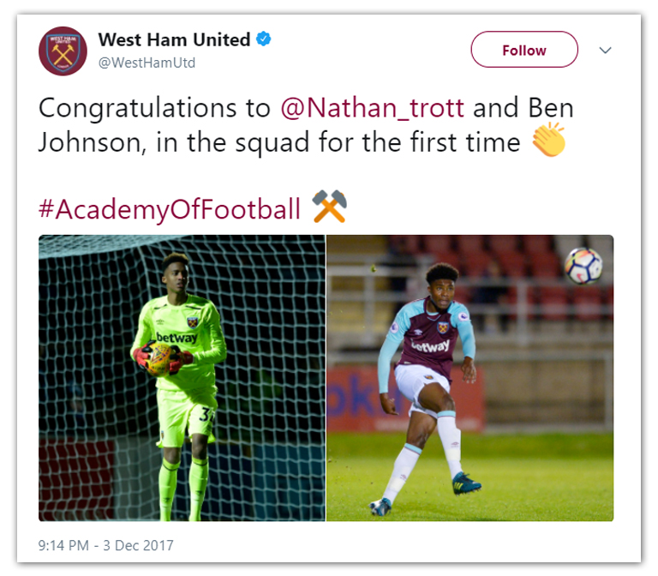This screenshot has height=576, width=658.
Task: Open the @WestHamUtd handle
Action: (x=147, y=63)
